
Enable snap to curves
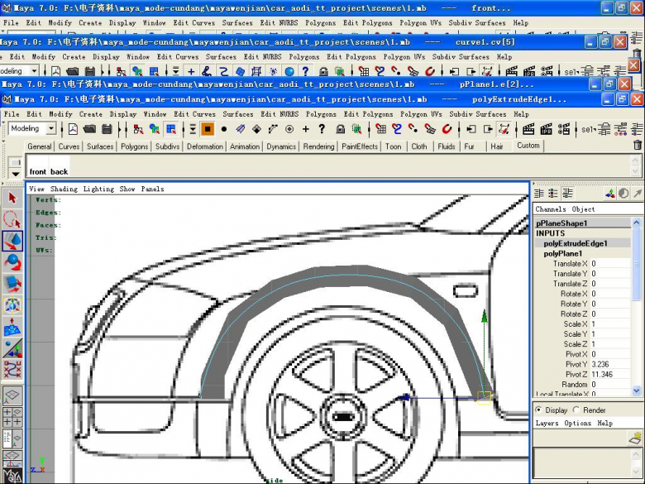397,129
